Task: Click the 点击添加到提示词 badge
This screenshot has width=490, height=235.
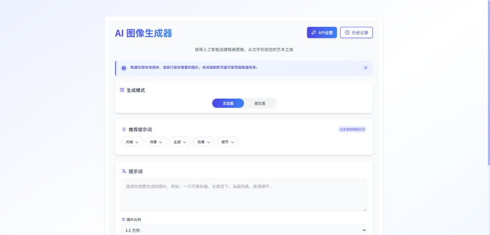Action: tap(352, 129)
